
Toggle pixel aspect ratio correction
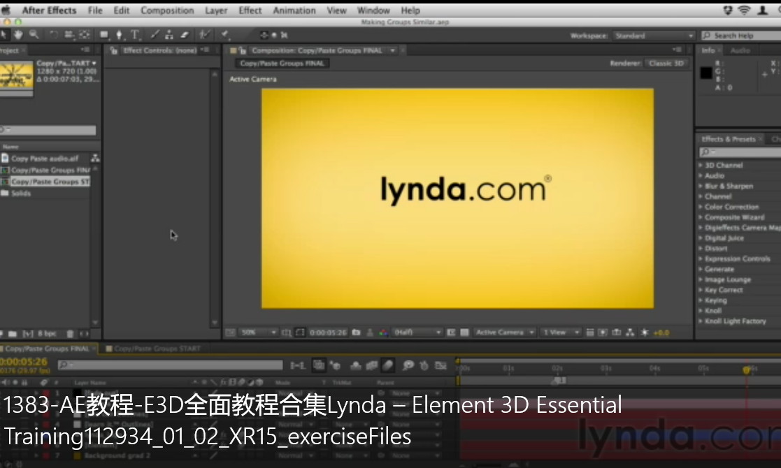click(x=589, y=332)
